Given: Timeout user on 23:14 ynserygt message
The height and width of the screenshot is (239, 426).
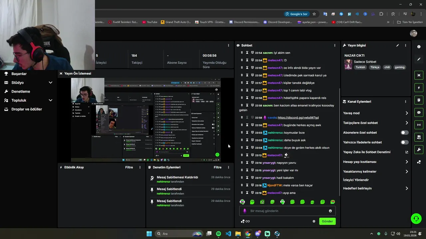Looking at the screenshot, I should tap(247, 163).
